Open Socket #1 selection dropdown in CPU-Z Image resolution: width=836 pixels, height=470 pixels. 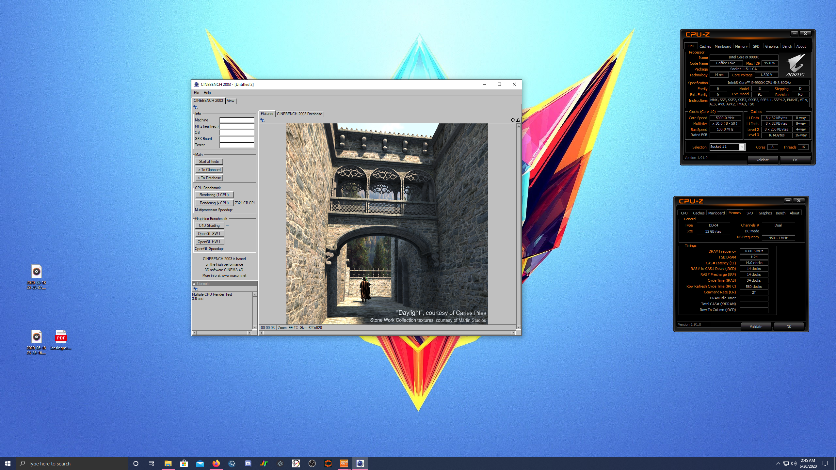pyautogui.click(x=742, y=147)
